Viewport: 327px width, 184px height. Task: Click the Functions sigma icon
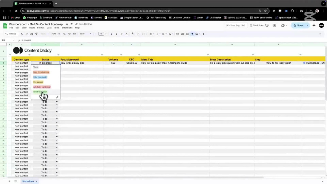click(x=203, y=34)
